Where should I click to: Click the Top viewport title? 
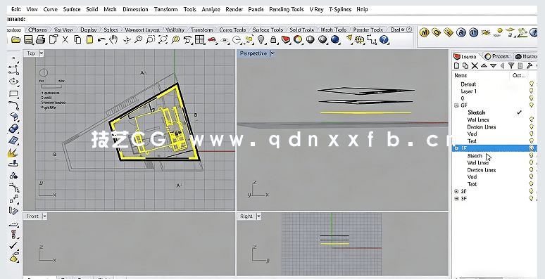(31, 53)
